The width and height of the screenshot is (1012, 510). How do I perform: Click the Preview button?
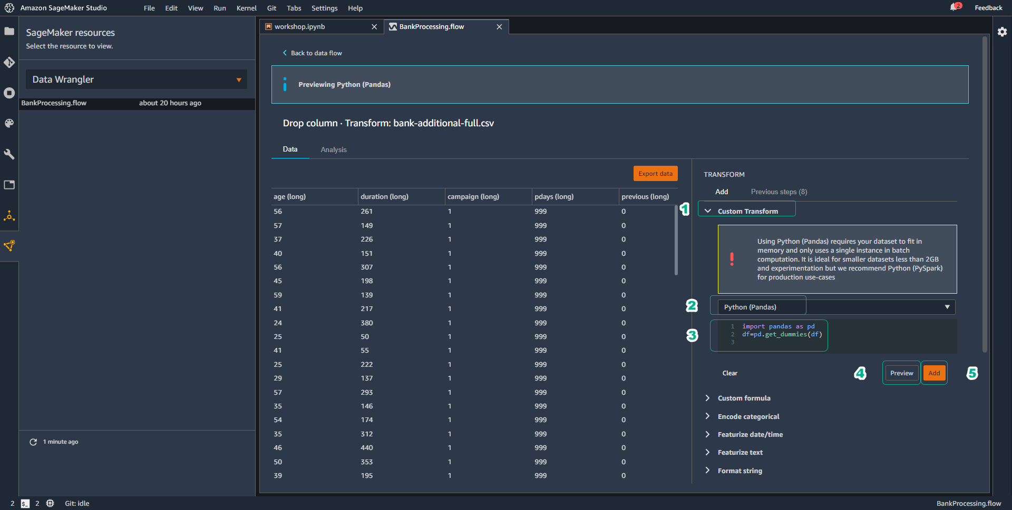[x=902, y=373]
